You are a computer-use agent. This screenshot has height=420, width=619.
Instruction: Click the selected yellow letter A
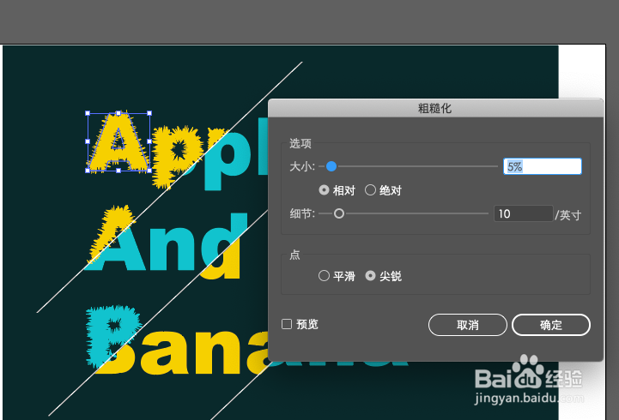[118, 142]
